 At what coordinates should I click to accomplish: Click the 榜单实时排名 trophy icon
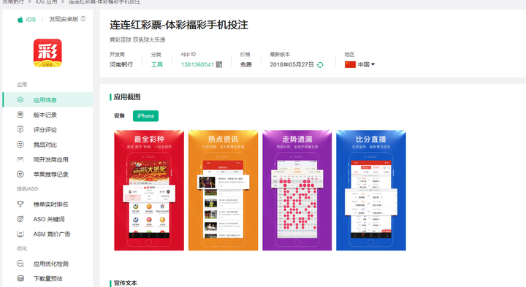click(20, 204)
